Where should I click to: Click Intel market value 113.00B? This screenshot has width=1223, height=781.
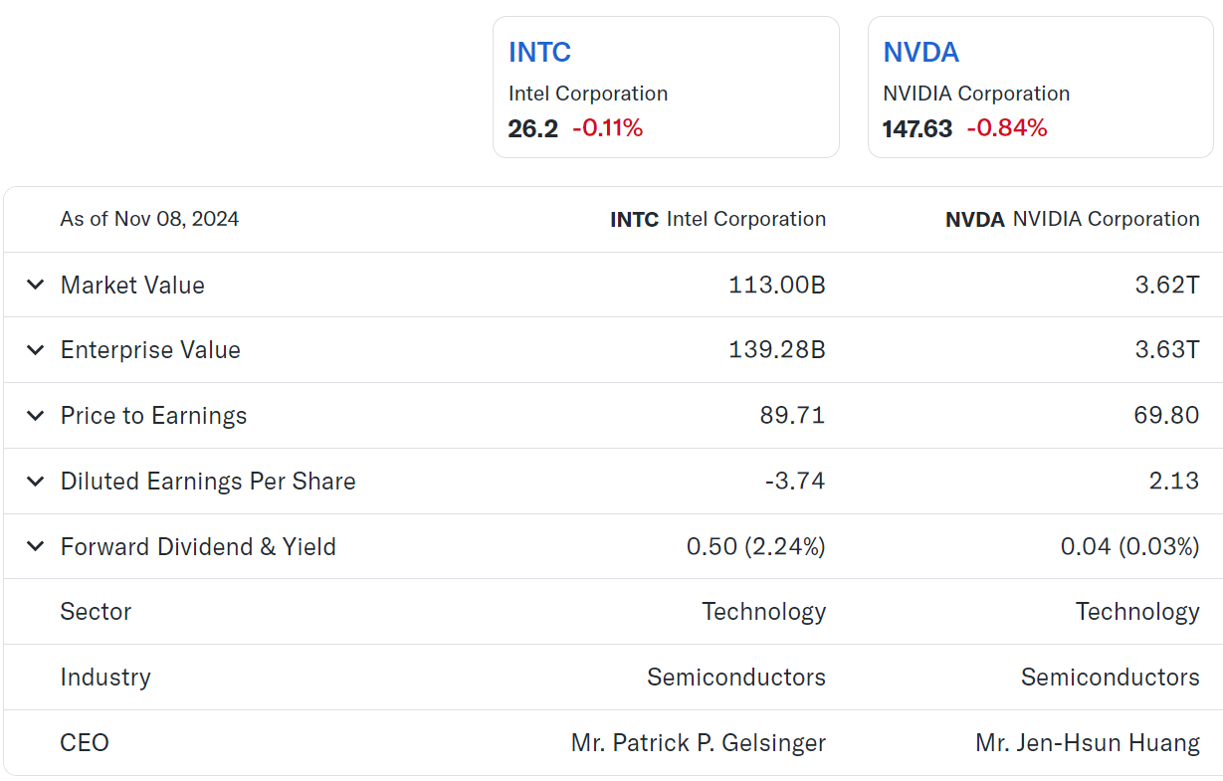coord(777,285)
